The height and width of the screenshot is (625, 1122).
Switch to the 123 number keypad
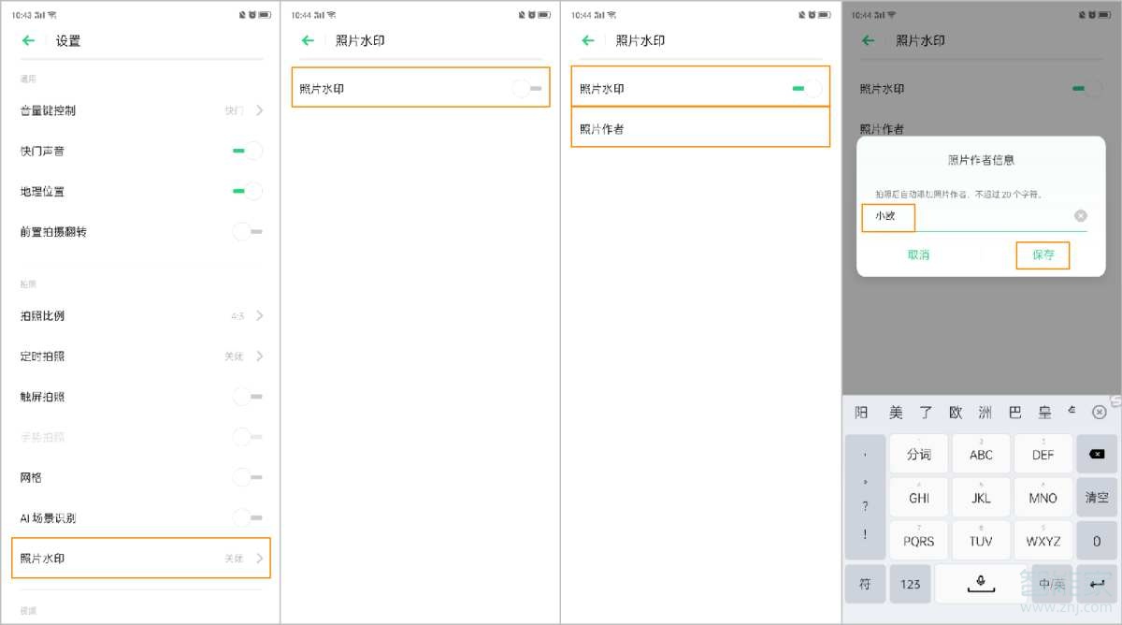[x=911, y=584]
